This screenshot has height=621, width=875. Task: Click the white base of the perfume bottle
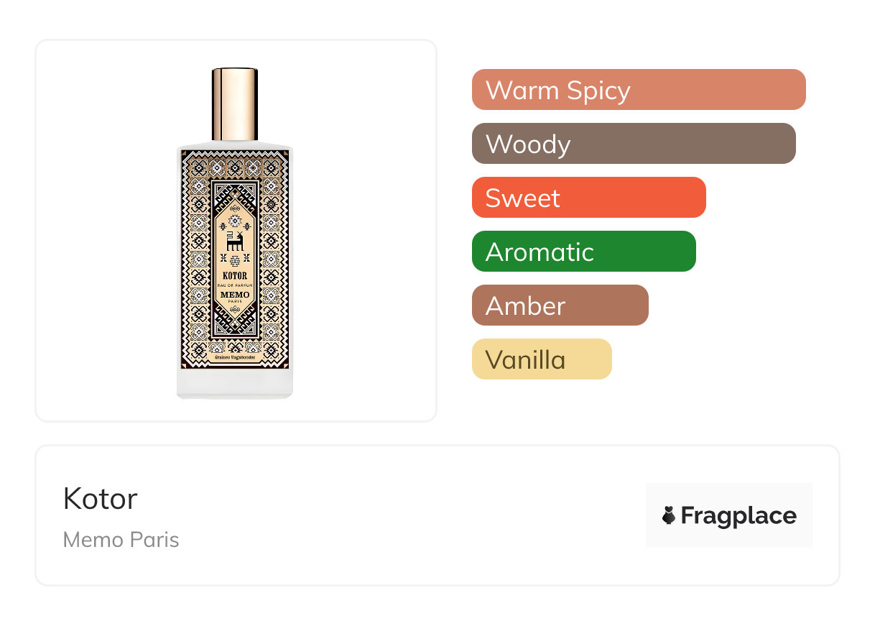pyautogui.click(x=235, y=383)
